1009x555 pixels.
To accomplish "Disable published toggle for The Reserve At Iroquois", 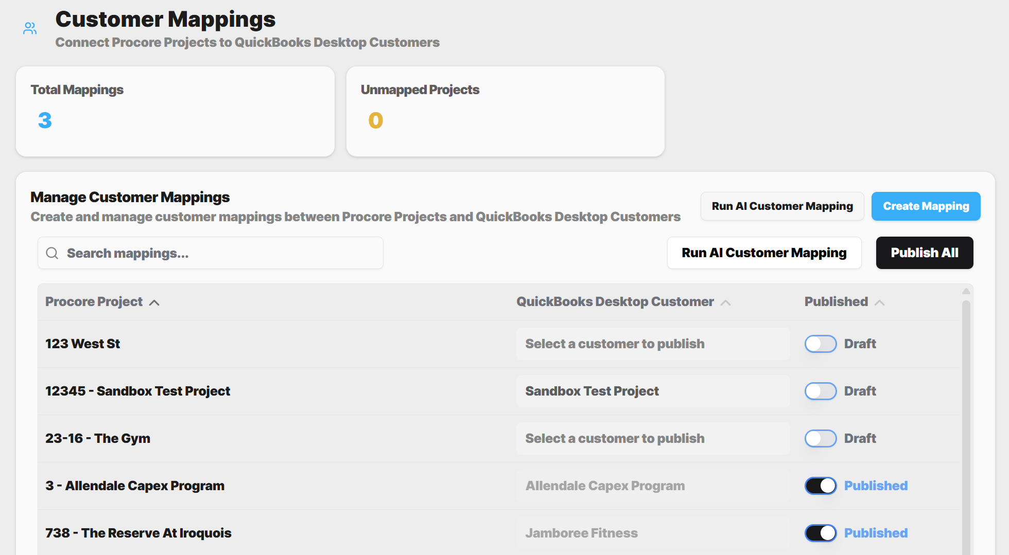I will click(x=821, y=533).
